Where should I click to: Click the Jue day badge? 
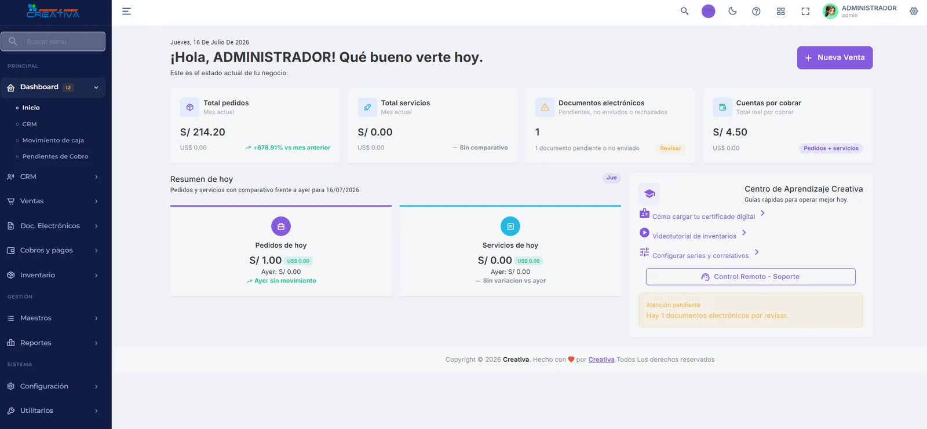tap(612, 178)
